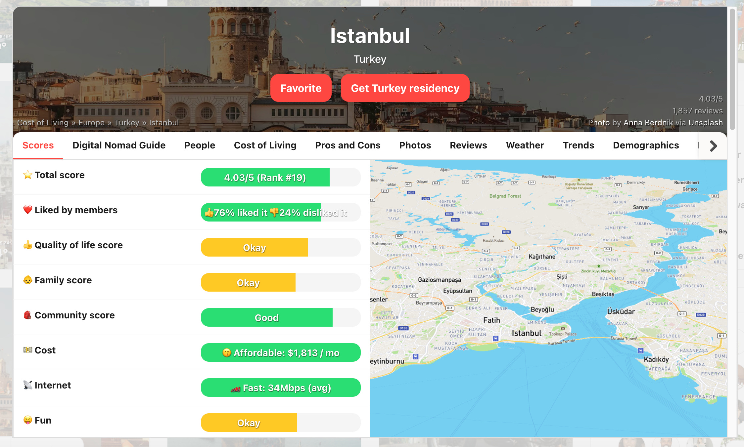
Task: Click the page's vertical scrollbar
Action: 732,69
